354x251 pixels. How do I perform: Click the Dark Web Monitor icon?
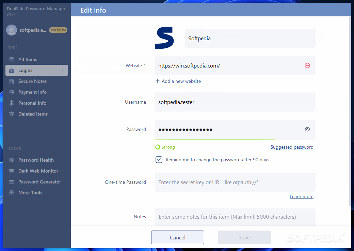(12, 171)
